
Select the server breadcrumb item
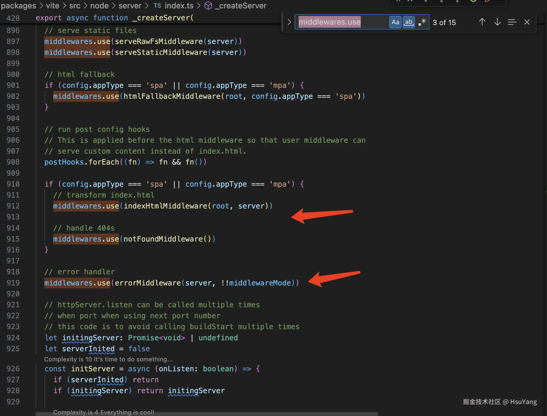(x=130, y=6)
